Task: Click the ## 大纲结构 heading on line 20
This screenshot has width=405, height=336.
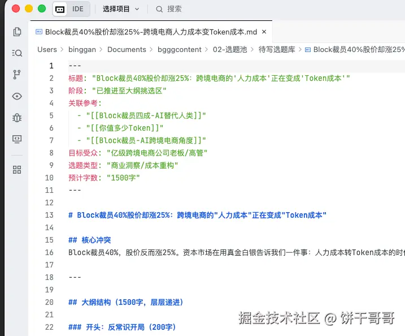Action: pyautogui.click(x=126, y=302)
